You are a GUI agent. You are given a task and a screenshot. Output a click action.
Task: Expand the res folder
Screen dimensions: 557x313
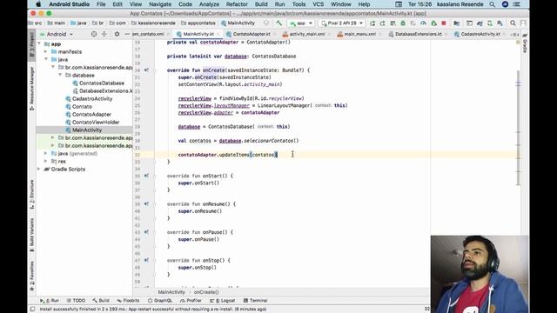pyautogui.click(x=46, y=162)
